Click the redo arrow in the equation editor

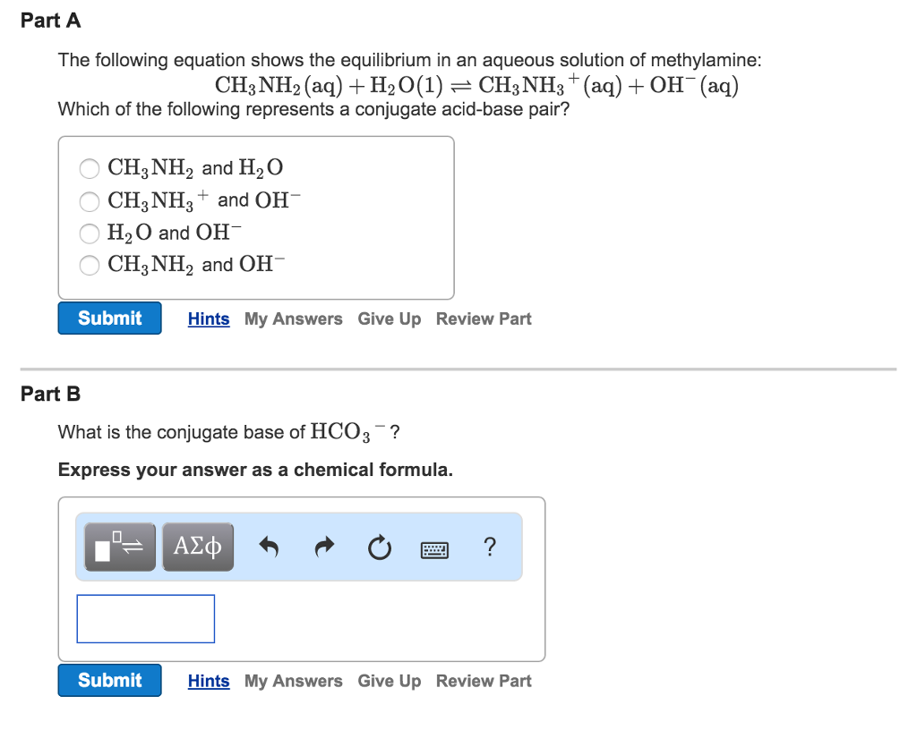(x=324, y=547)
